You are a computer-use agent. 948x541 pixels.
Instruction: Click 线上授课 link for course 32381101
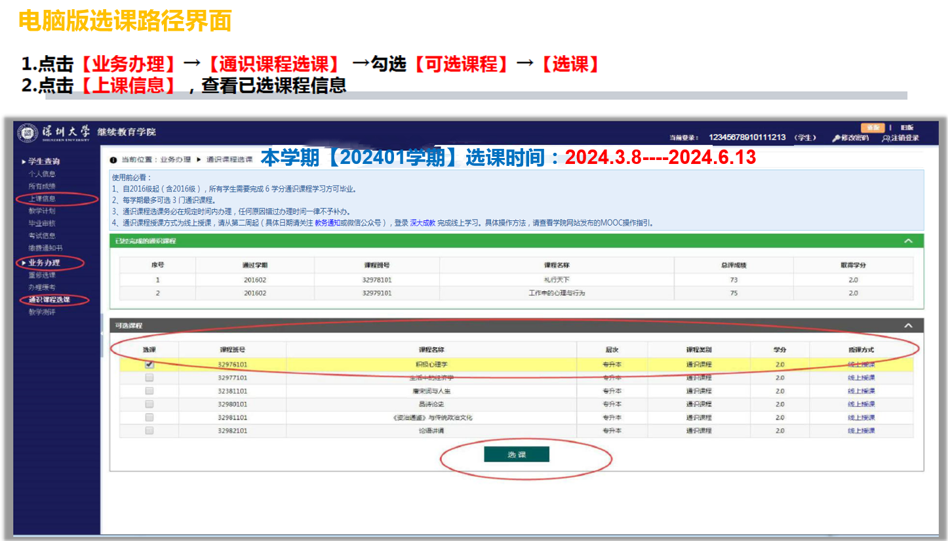click(861, 391)
